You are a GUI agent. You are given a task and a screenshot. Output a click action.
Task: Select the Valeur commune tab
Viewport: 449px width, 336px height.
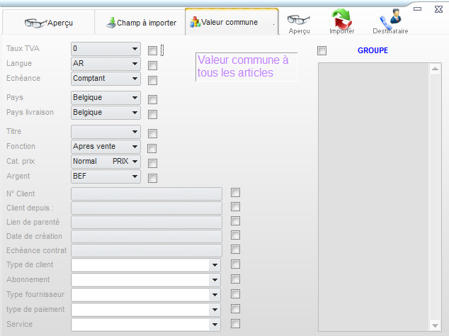(231, 23)
